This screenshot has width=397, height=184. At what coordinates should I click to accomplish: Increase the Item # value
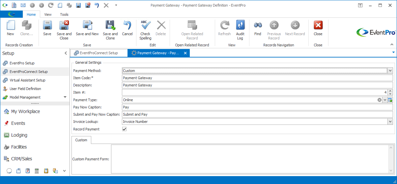click(x=390, y=91)
